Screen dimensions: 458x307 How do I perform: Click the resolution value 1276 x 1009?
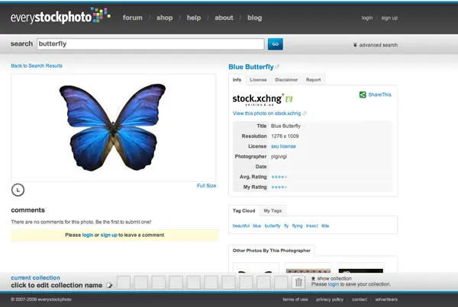[x=285, y=136]
